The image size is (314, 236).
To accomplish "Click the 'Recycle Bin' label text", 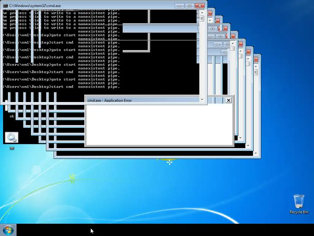I will 299,212.
